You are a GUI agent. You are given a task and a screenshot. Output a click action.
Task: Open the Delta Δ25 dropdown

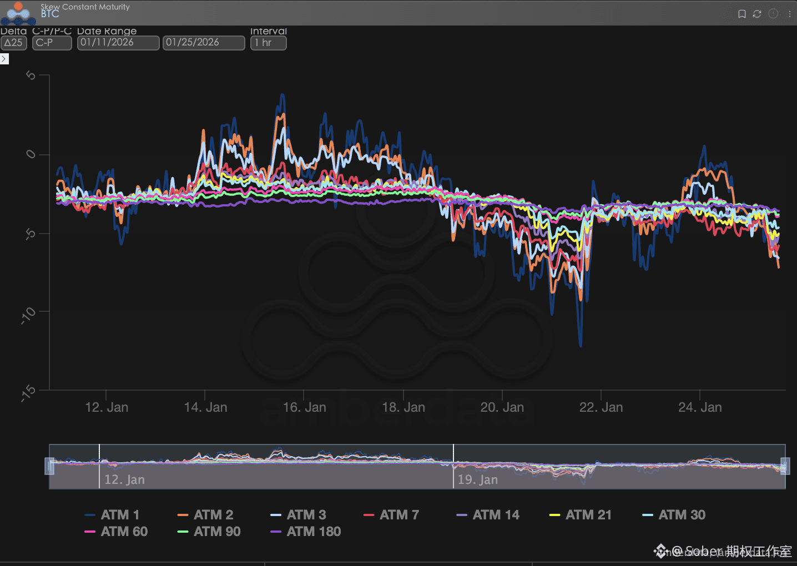(14, 43)
